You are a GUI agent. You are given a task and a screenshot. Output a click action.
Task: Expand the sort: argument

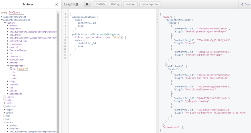(x=5, y=103)
